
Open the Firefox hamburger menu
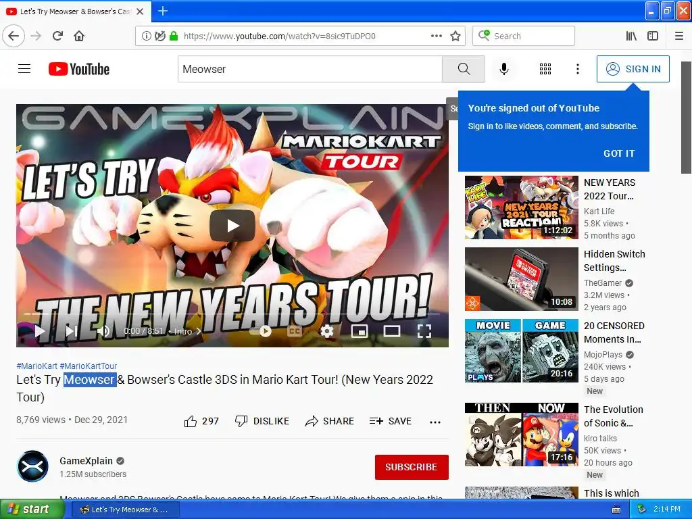tap(679, 36)
